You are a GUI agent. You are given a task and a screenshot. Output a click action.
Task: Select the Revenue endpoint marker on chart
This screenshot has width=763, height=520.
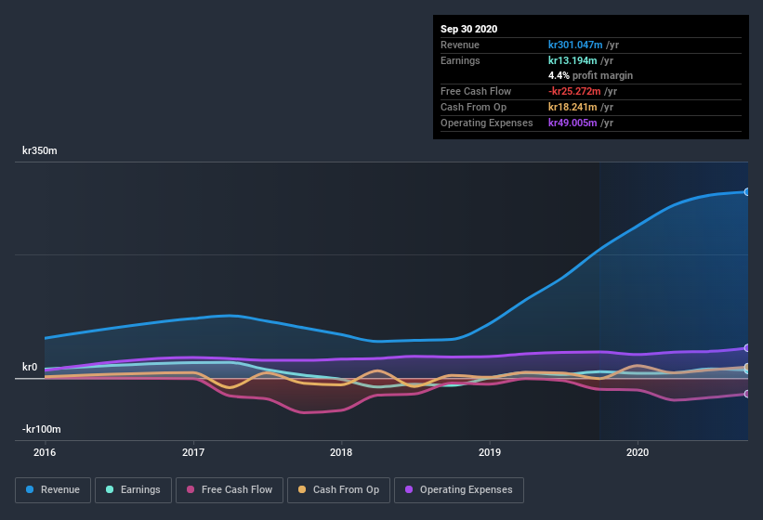click(746, 192)
